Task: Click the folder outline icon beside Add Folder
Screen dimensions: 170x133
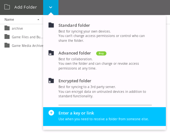Action: tap(7, 7)
